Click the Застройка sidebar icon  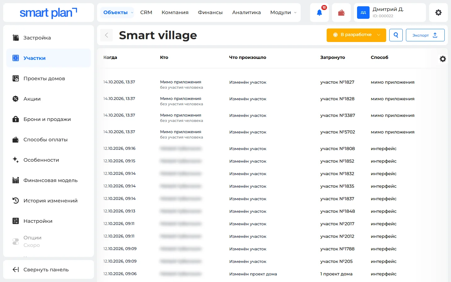[16, 38]
